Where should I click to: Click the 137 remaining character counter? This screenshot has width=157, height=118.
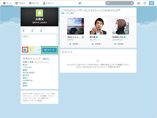tap(39, 50)
